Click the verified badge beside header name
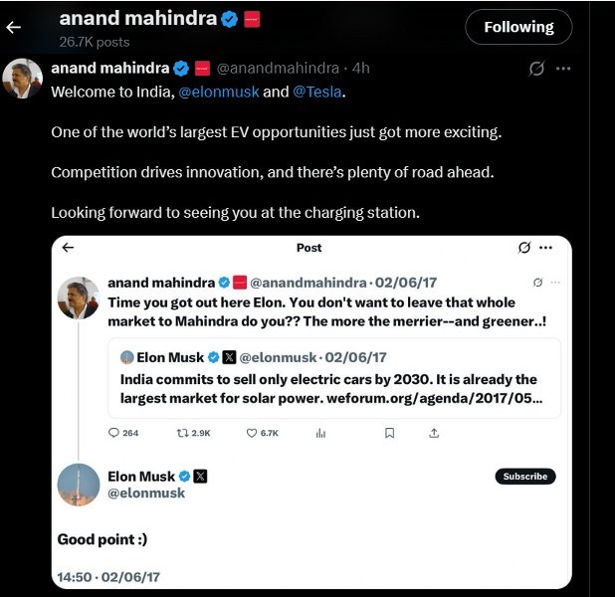 click(x=230, y=19)
